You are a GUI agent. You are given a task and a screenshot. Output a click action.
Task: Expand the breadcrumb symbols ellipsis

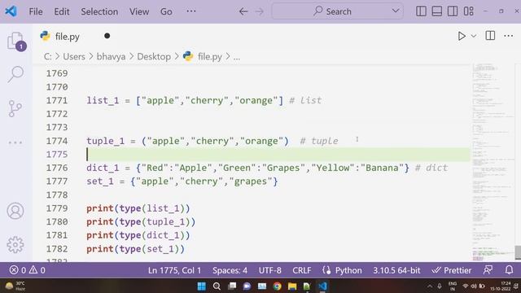237,57
